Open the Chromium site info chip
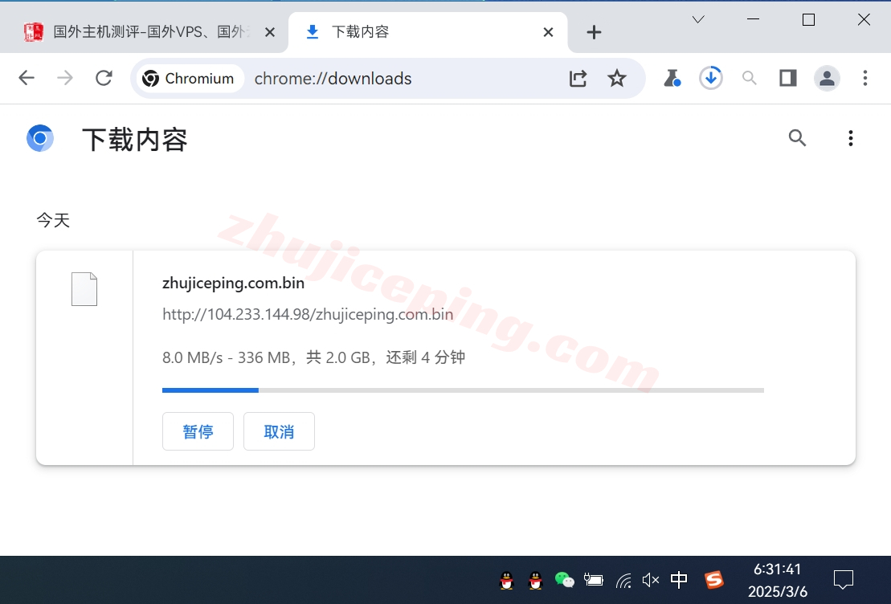Image resolution: width=891 pixels, height=604 pixels. click(189, 79)
